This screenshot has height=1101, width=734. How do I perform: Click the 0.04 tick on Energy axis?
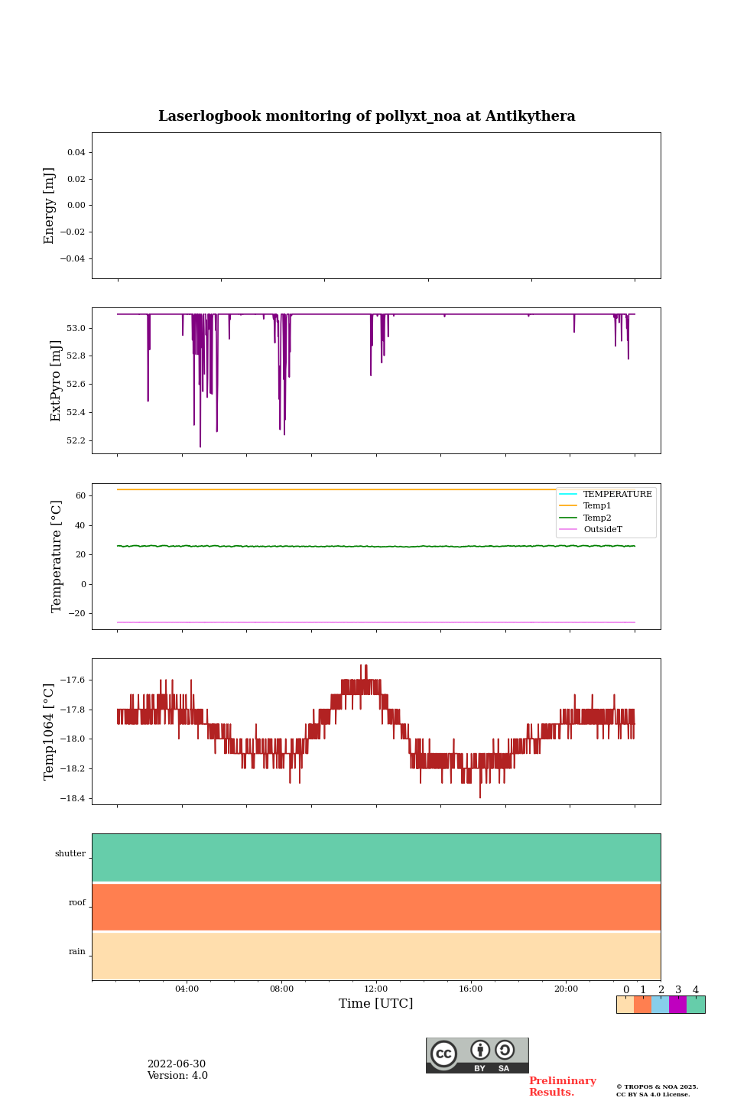[x=76, y=152]
